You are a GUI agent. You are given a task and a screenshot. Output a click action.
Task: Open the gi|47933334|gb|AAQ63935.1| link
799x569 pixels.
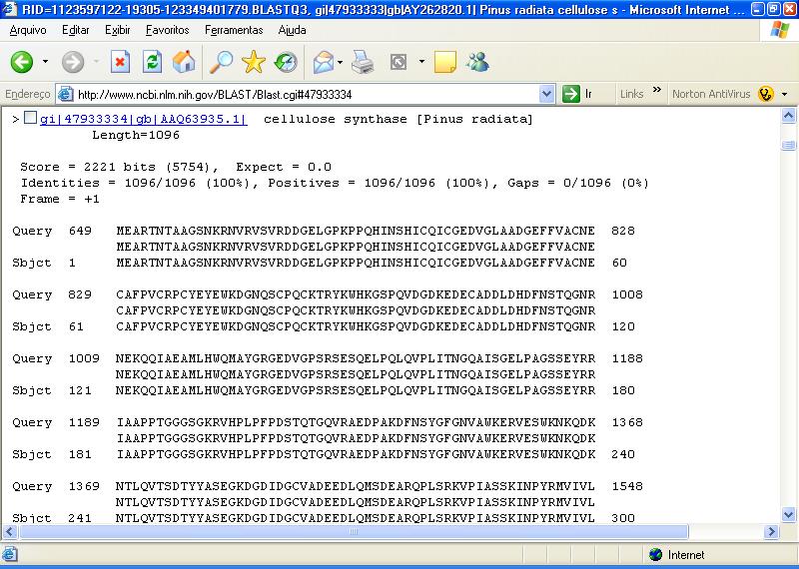[144, 119]
